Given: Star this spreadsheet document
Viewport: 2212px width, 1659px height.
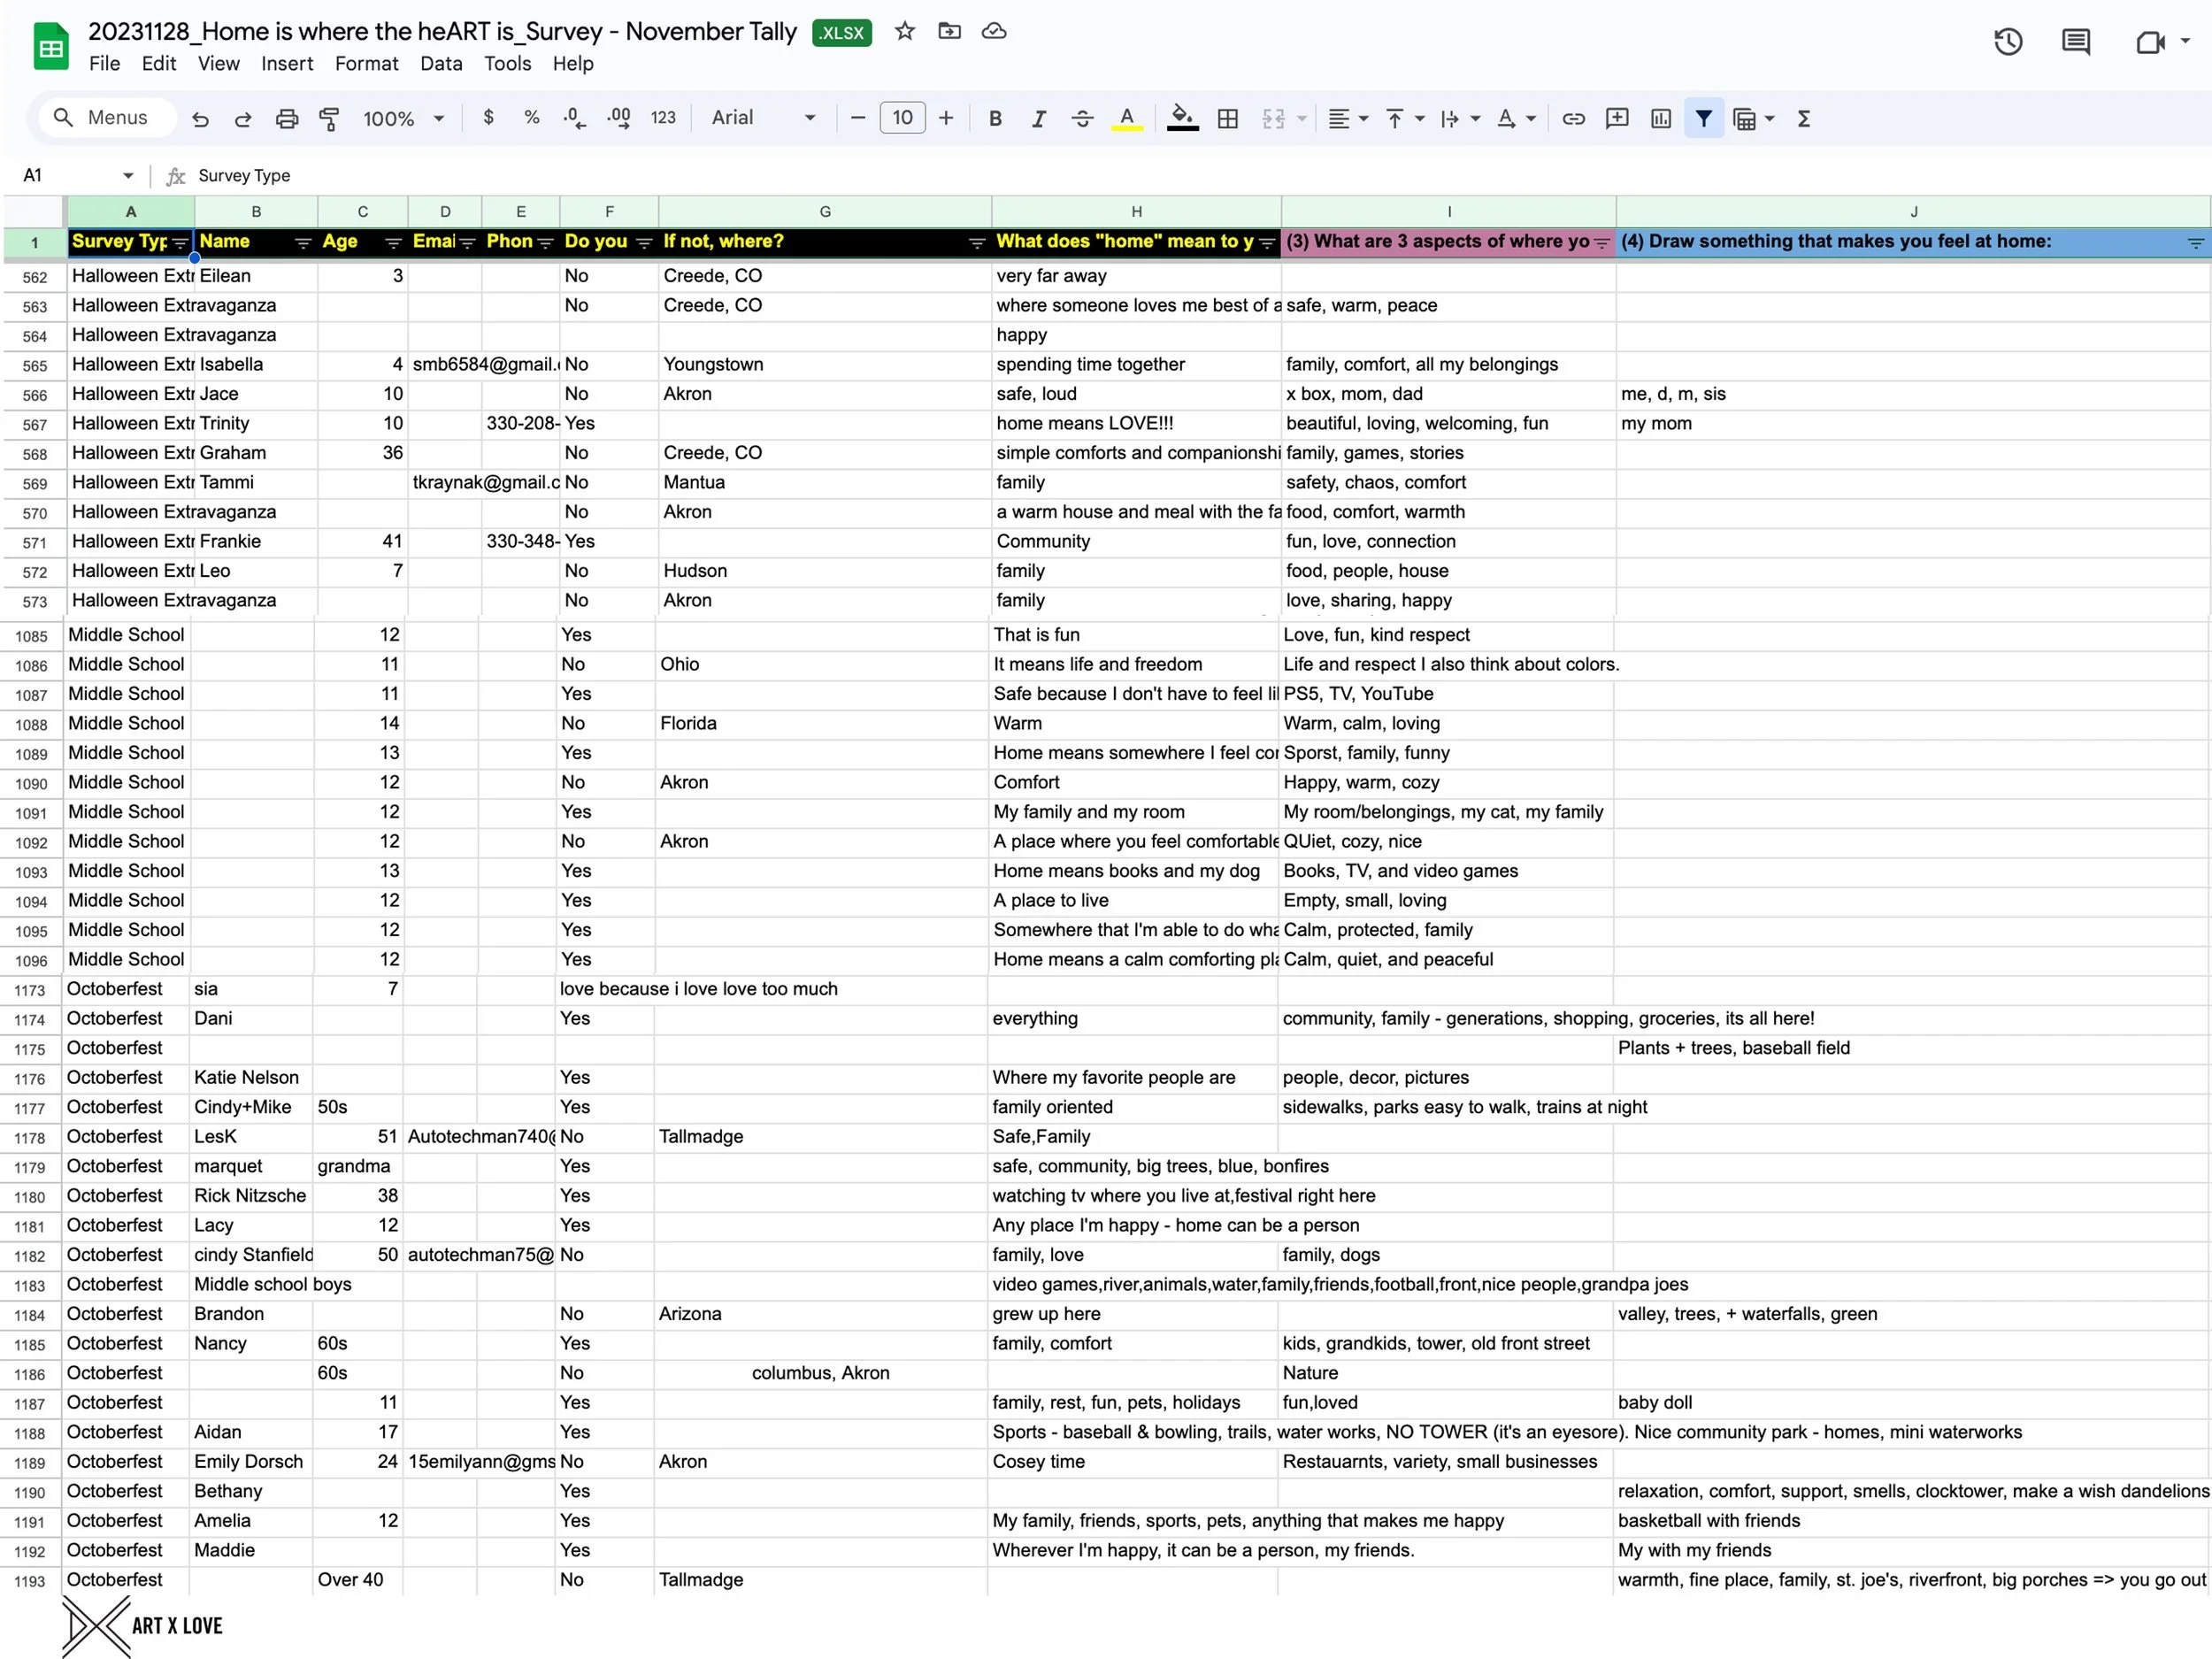Looking at the screenshot, I should tap(905, 31).
